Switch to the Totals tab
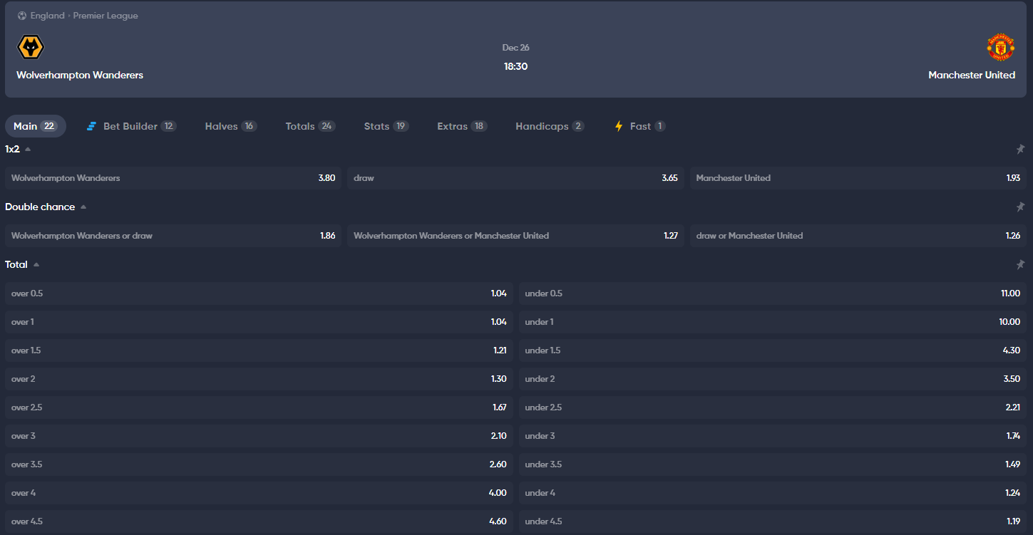This screenshot has width=1033, height=535. 310,126
